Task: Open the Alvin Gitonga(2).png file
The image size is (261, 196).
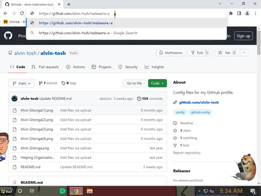Action: tap(37, 120)
